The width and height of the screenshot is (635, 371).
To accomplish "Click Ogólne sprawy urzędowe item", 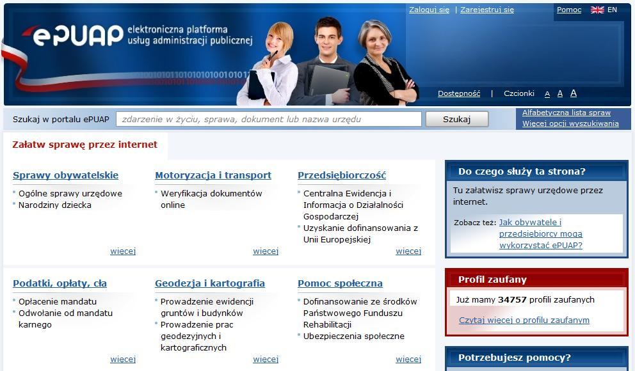I will point(70,193).
